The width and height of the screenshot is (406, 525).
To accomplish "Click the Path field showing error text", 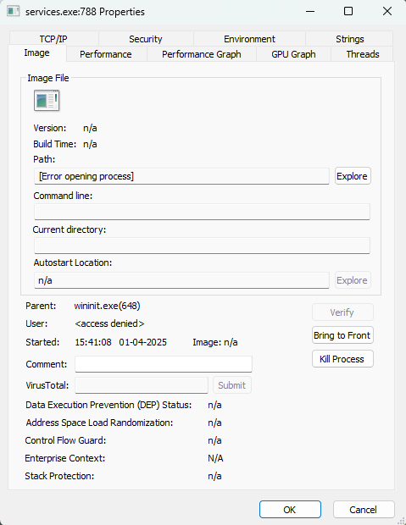I will click(x=181, y=176).
